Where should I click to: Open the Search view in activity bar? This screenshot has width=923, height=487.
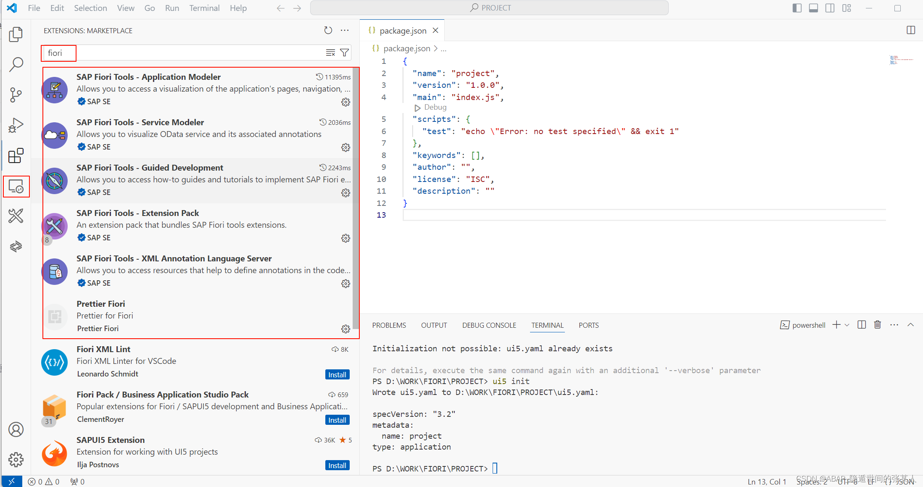click(x=16, y=64)
